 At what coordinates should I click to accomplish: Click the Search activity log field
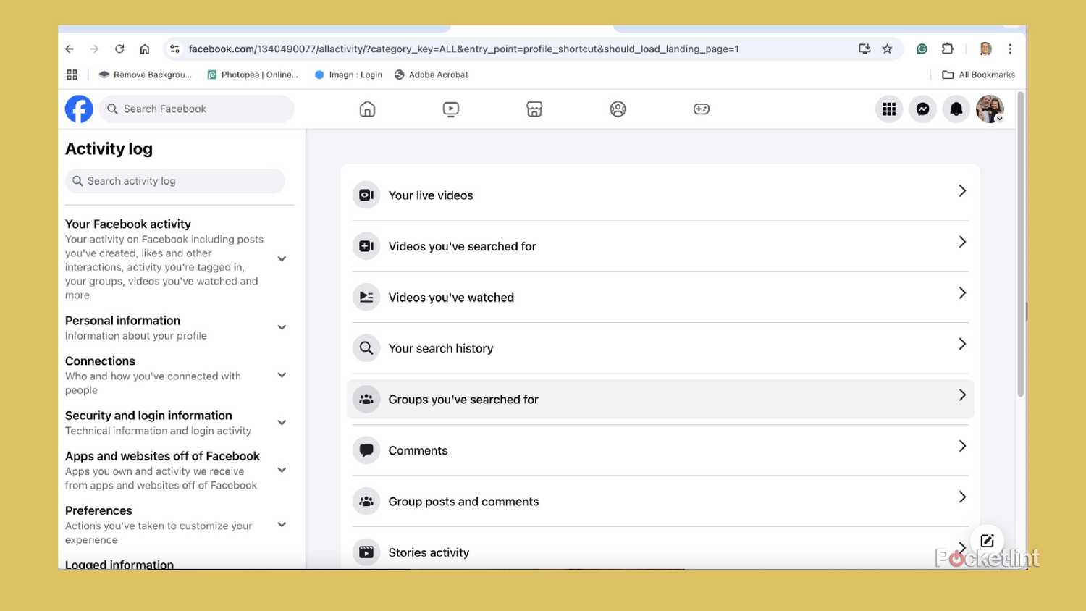coord(175,180)
